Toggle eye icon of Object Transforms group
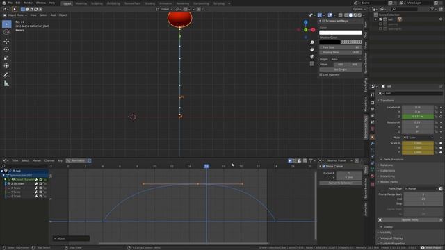This screenshot has width=445, height=250. point(13,179)
